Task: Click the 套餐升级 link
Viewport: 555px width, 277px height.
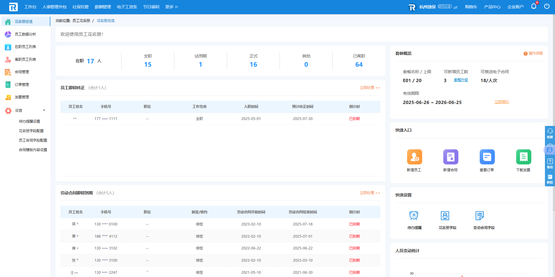Action: pos(461,80)
